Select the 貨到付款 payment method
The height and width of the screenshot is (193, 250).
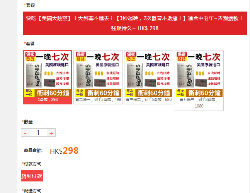click(x=32, y=176)
